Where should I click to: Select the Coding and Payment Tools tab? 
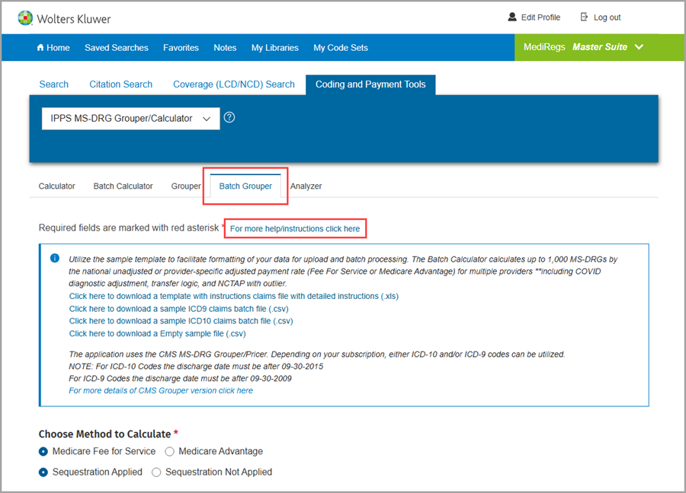click(370, 84)
